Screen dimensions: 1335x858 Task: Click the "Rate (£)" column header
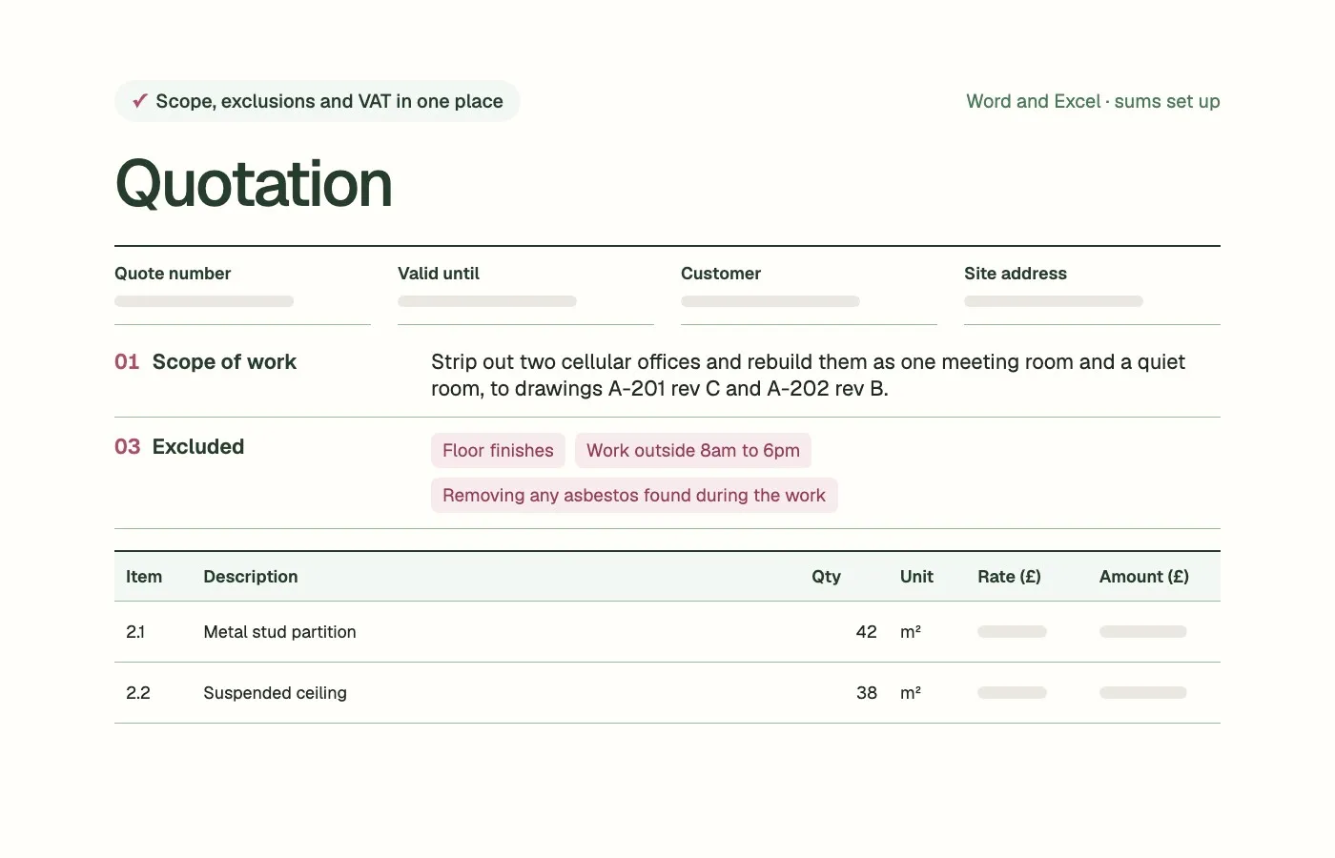point(1009,577)
